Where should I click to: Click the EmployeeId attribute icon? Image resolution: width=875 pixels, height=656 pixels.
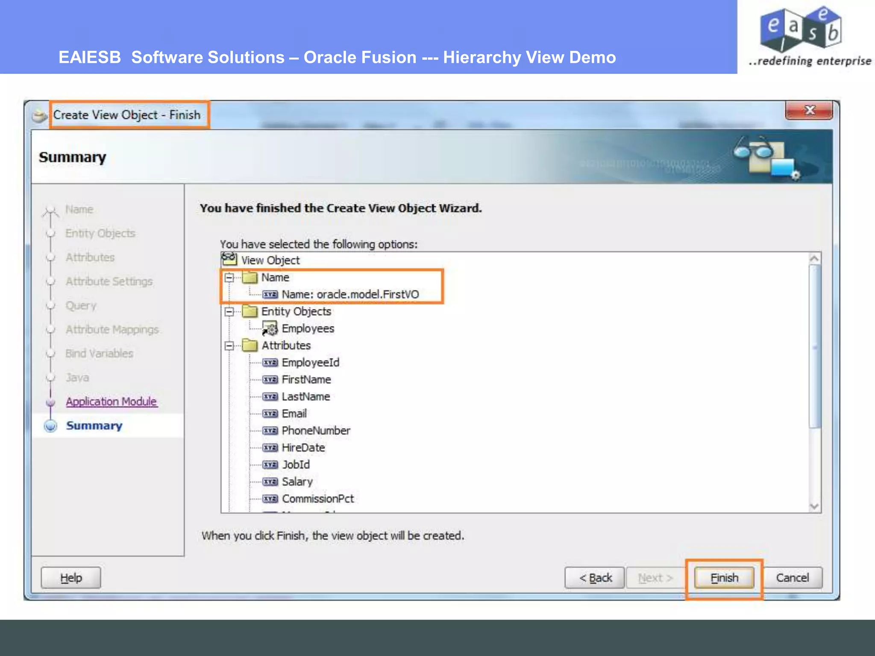pyautogui.click(x=270, y=363)
